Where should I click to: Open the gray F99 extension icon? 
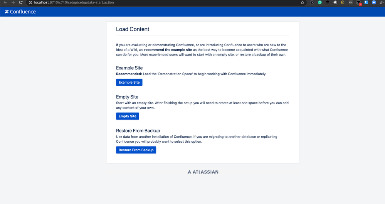coord(351,2)
